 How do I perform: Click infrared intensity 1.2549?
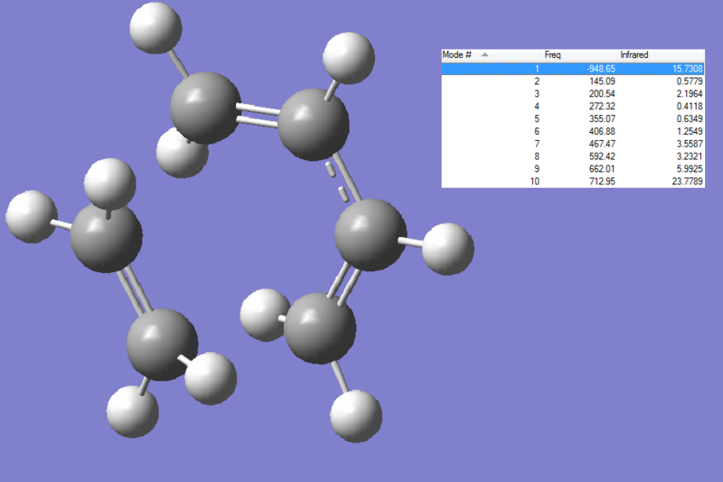point(690,131)
